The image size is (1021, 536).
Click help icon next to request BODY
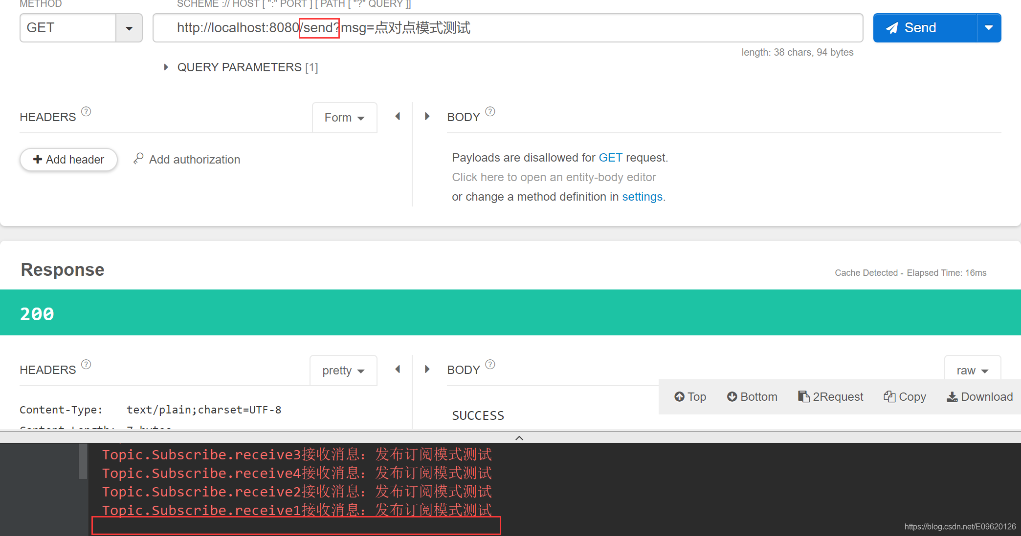pyautogui.click(x=490, y=111)
